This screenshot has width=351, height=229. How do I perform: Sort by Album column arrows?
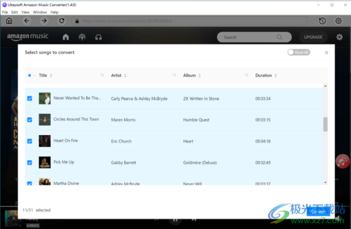199,76
